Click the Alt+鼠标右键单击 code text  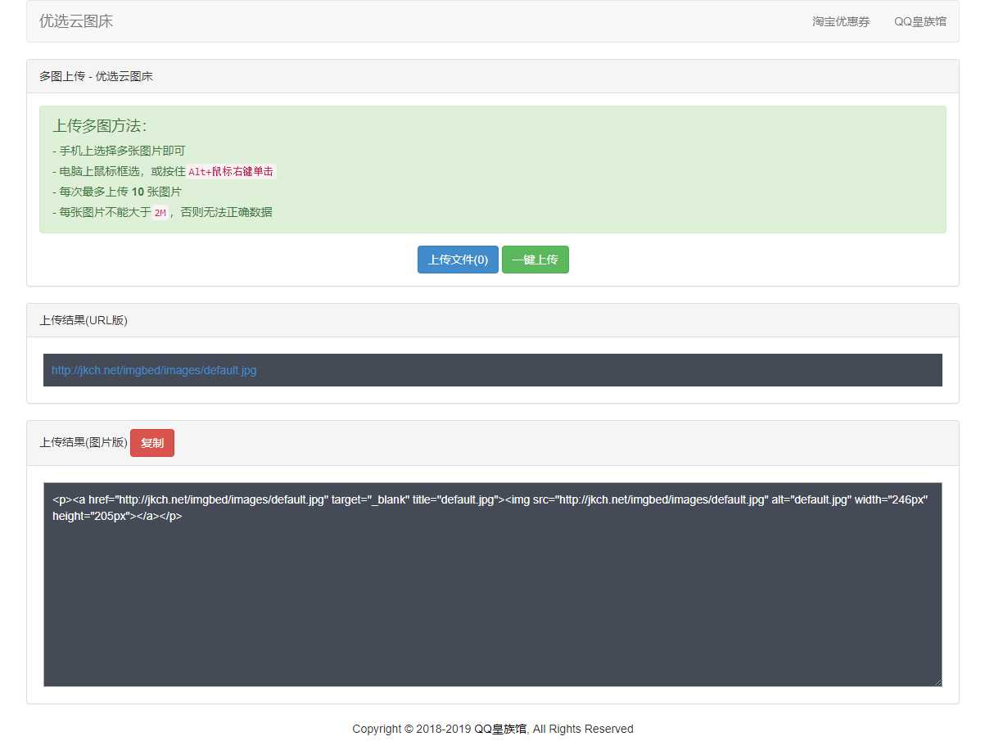pyautogui.click(x=231, y=171)
